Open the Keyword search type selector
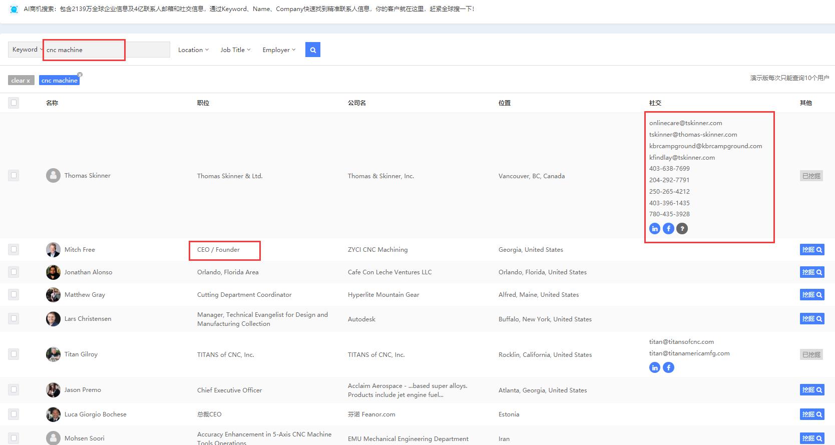 click(26, 50)
